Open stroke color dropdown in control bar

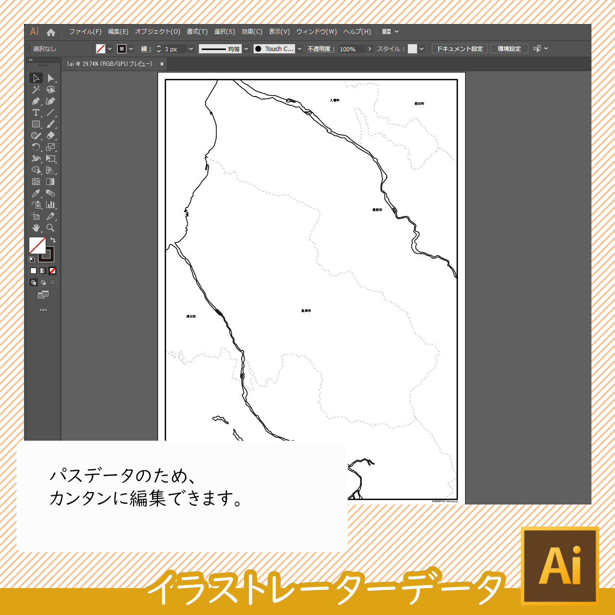[x=131, y=49]
